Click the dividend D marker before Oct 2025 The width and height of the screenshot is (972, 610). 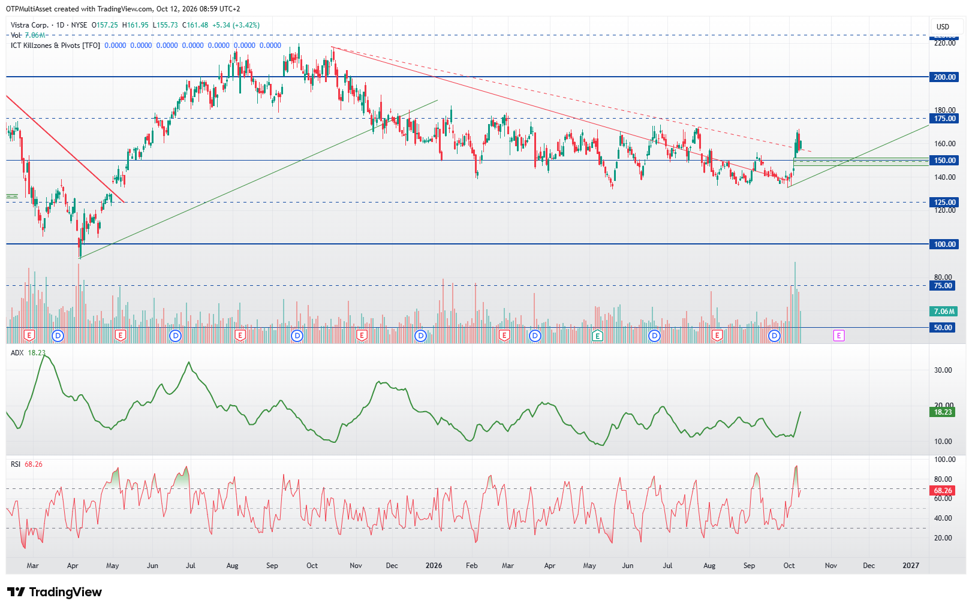297,336
